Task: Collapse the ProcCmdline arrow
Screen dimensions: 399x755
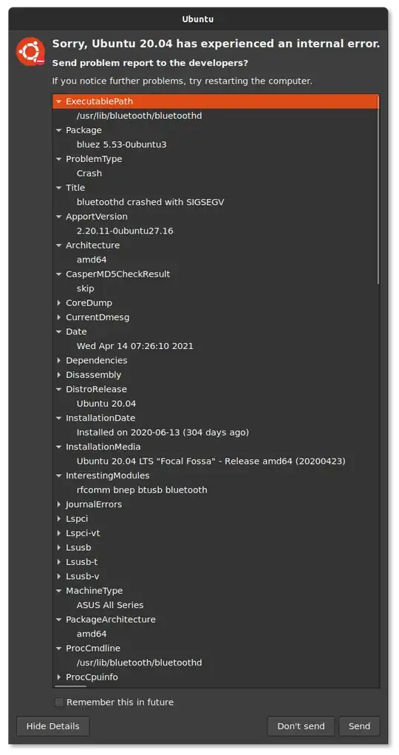Action: pyautogui.click(x=58, y=648)
